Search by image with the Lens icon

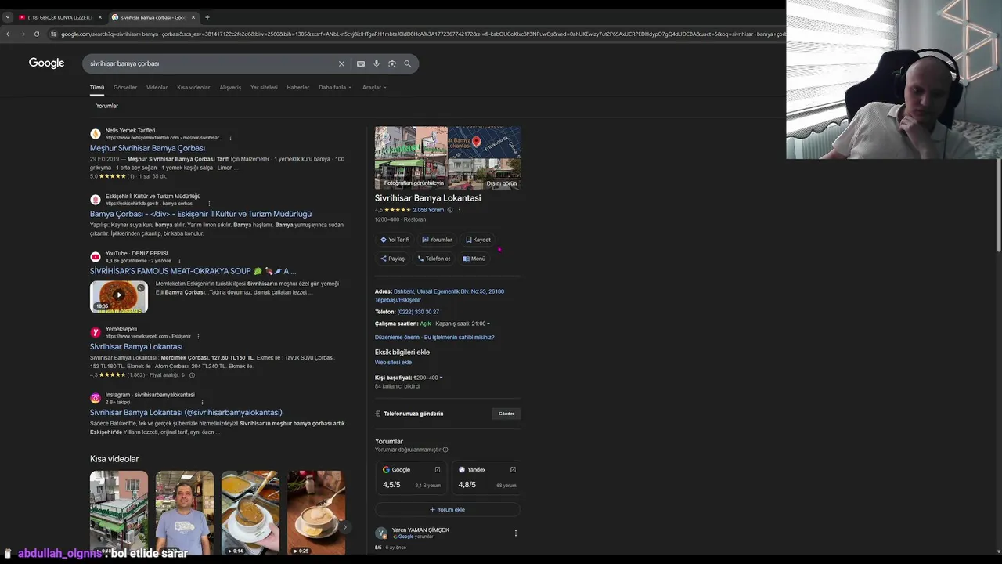click(x=392, y=63)
